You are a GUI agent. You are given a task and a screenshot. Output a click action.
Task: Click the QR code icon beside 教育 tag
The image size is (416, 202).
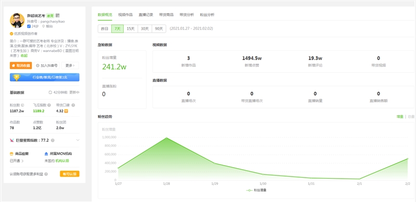(58, 16)
